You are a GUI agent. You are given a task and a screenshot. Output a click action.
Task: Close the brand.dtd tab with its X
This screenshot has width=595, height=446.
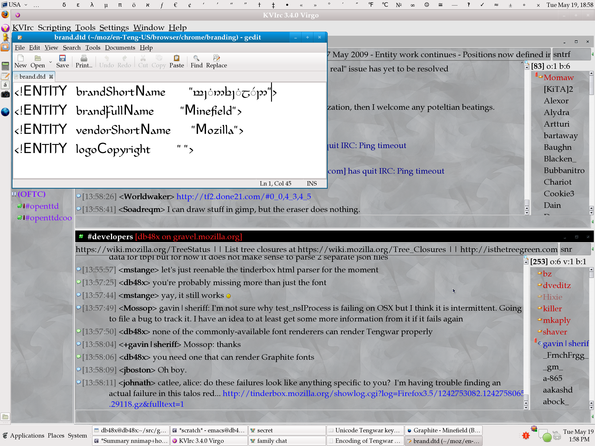(x=51, y=77)
